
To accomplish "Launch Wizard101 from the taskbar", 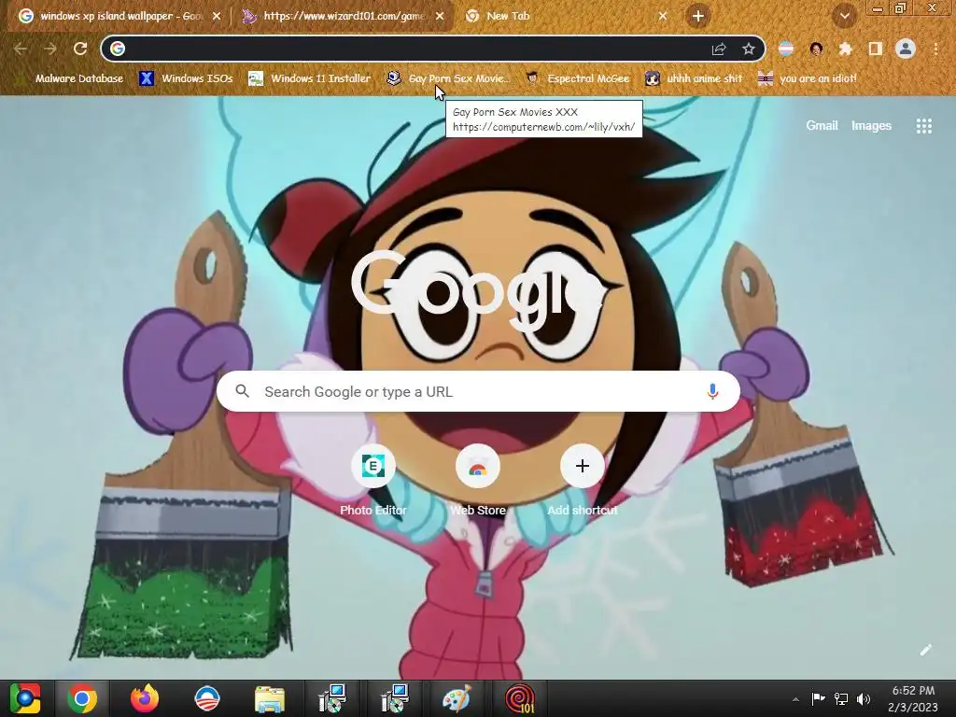I will tap(519, 698).
